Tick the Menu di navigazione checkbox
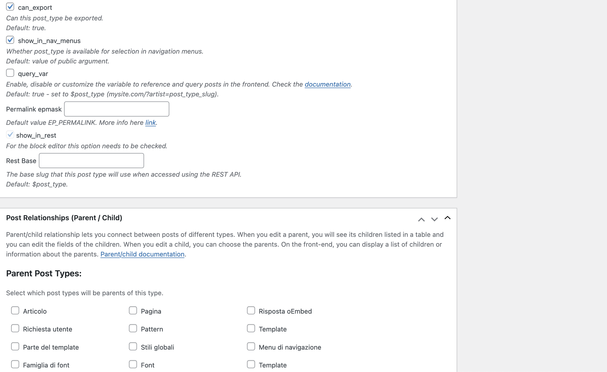This screenshot has height=372, width=607. (251, 347)
